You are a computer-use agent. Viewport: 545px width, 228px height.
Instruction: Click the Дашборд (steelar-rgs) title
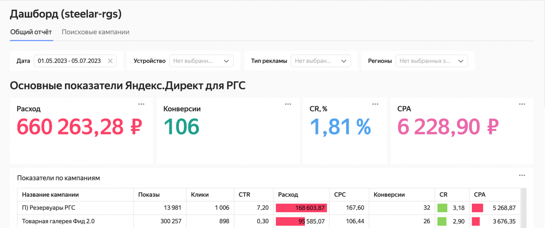coord(66,14)
